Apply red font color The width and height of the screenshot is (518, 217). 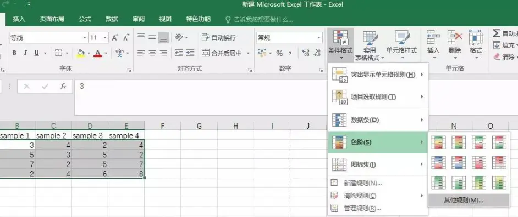[97, 53]
